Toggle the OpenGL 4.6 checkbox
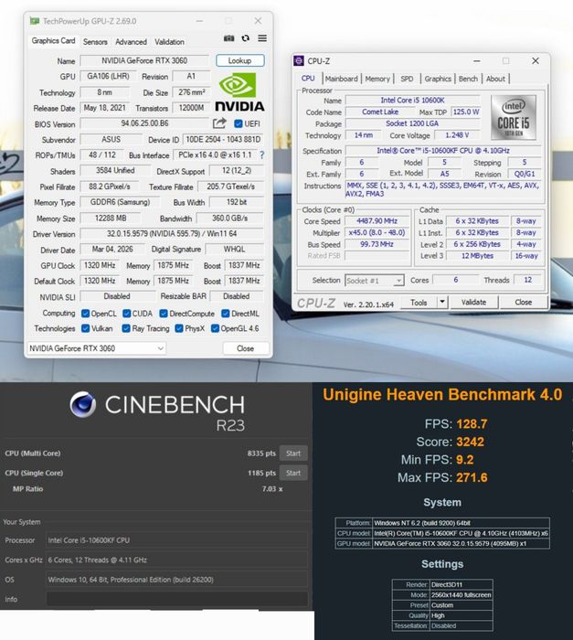This screenshot has height=640, width=573. (x=215, y=328)
